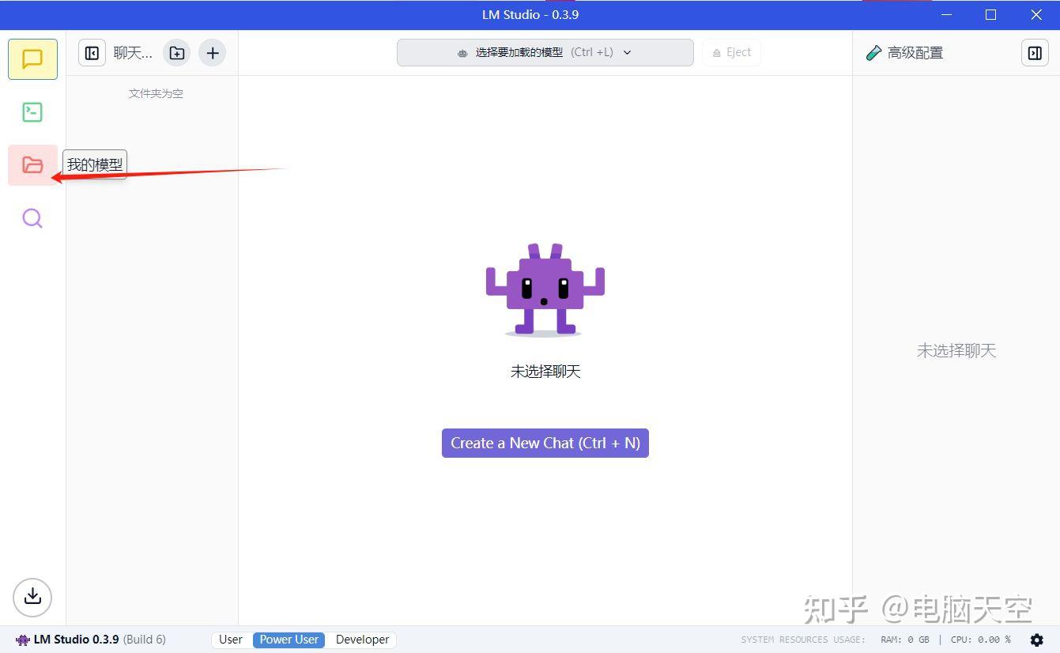Viewport: 1060px width, 653px height.
Task: Open the Downloads icon at bottom left
Action: [32, 597]
